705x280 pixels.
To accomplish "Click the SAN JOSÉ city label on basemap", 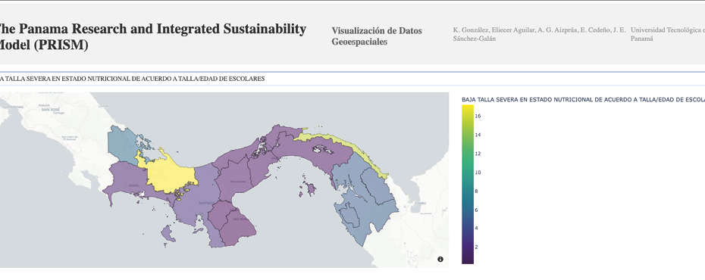I will pos(51,110).
